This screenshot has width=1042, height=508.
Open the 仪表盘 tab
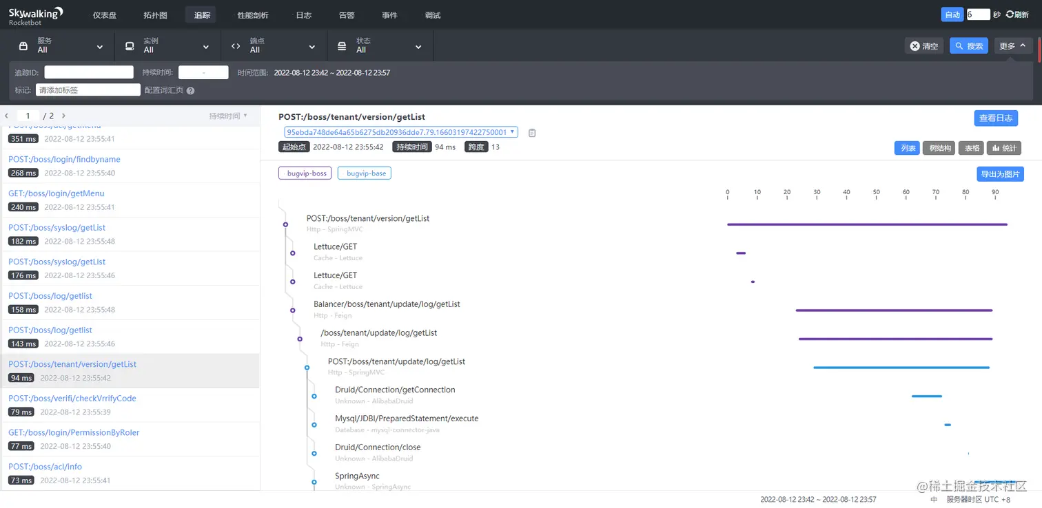(x=105, y=15)
